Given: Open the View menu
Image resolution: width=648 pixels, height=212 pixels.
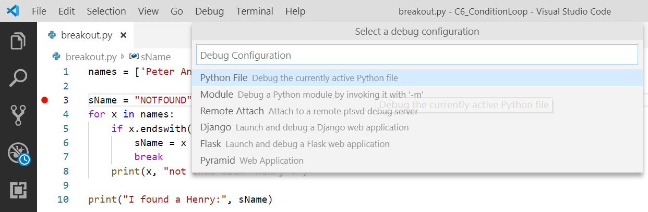Looking at the screenshot, I should click(148, 11).
